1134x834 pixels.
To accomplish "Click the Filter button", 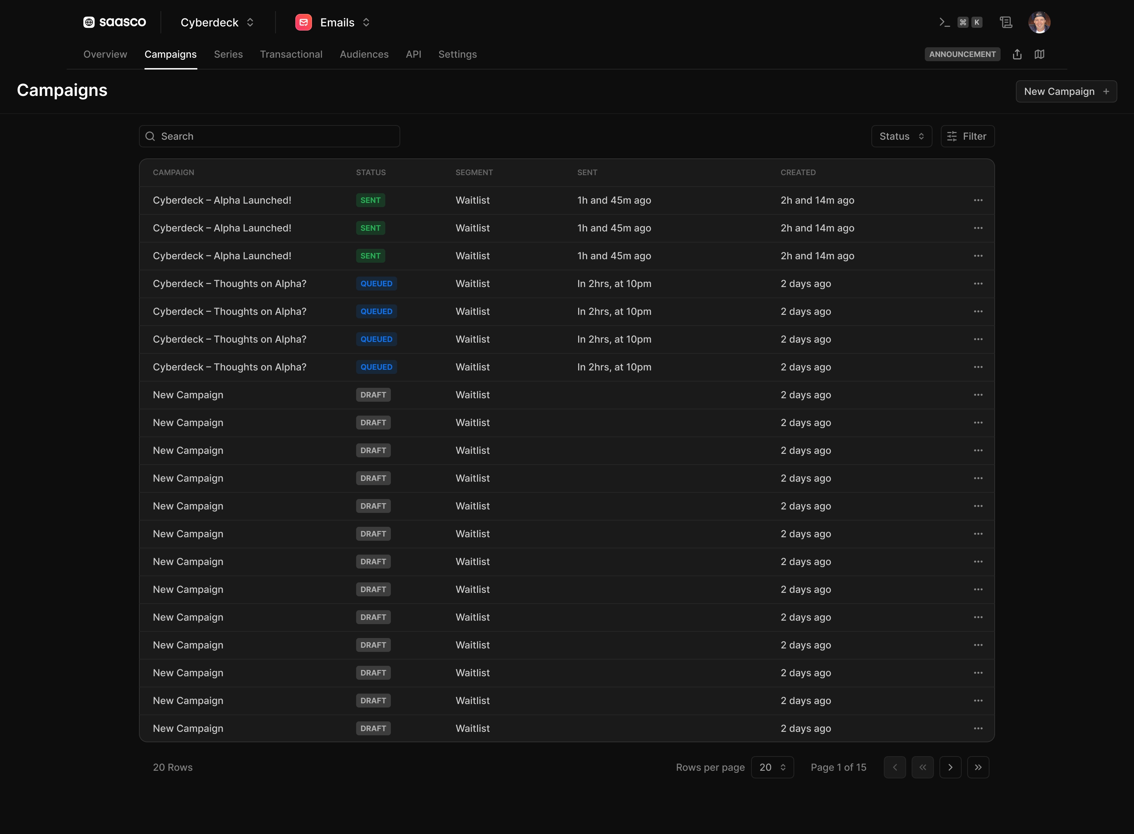I will pos(967,136).
